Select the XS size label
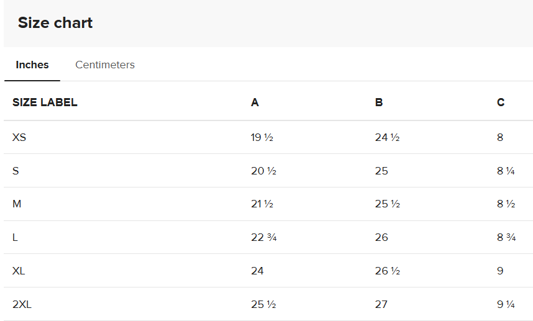 [x=19, y=137]
